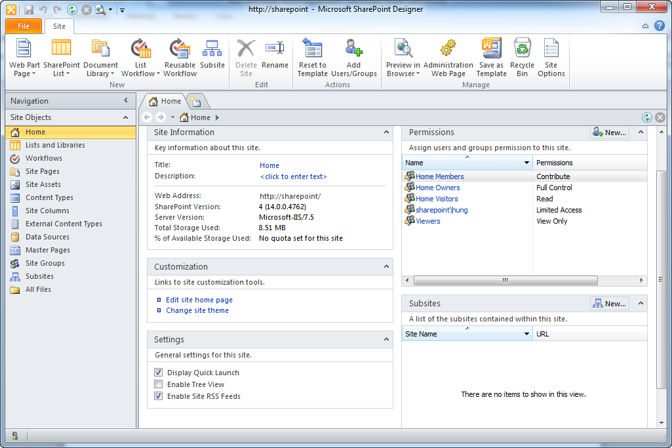The image size is (672, 448).
Task: Minimize the ribbon with the caret icon
Action: [645, 26]
